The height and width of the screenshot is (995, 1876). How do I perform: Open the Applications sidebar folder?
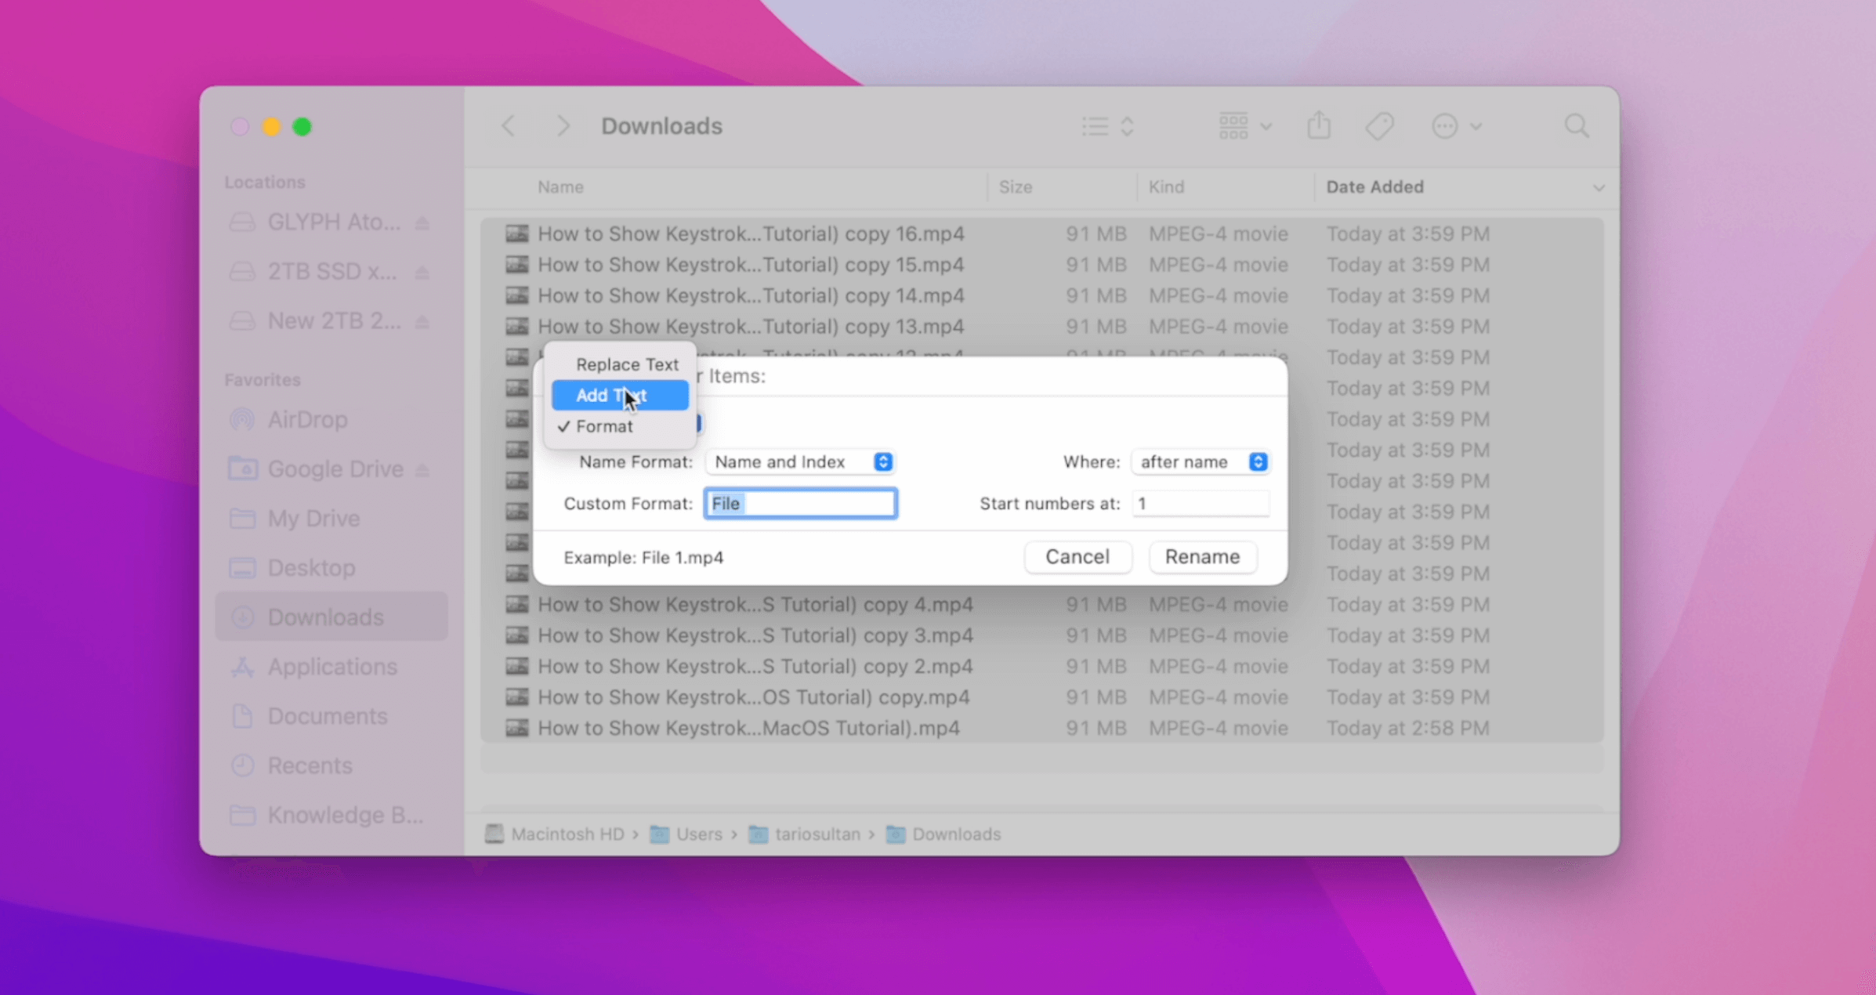tap(331, 666)
